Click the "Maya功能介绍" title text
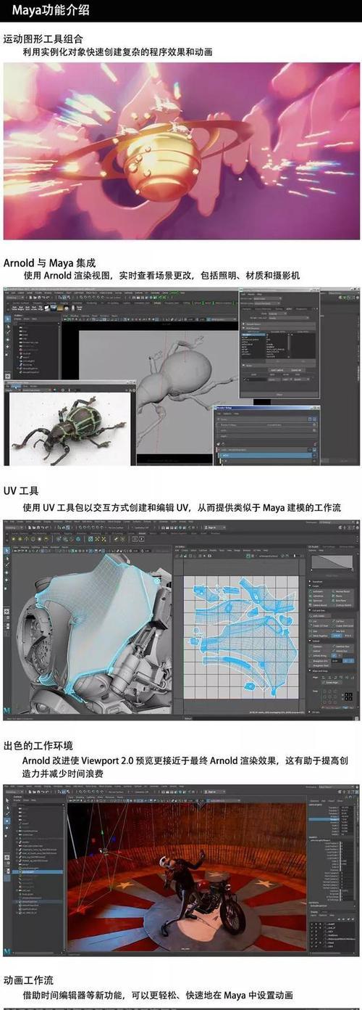362x1010 pixels. pos(51,11)
